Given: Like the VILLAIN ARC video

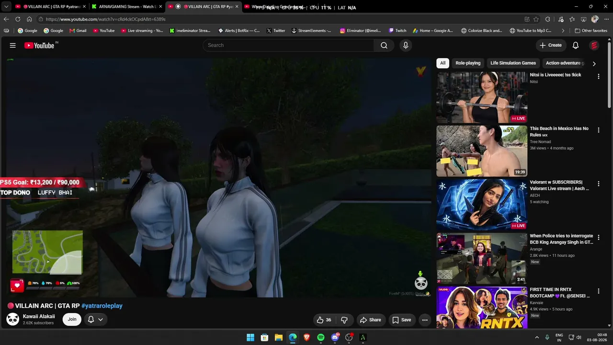Looking at the screenshot, I should coord(324,320).
